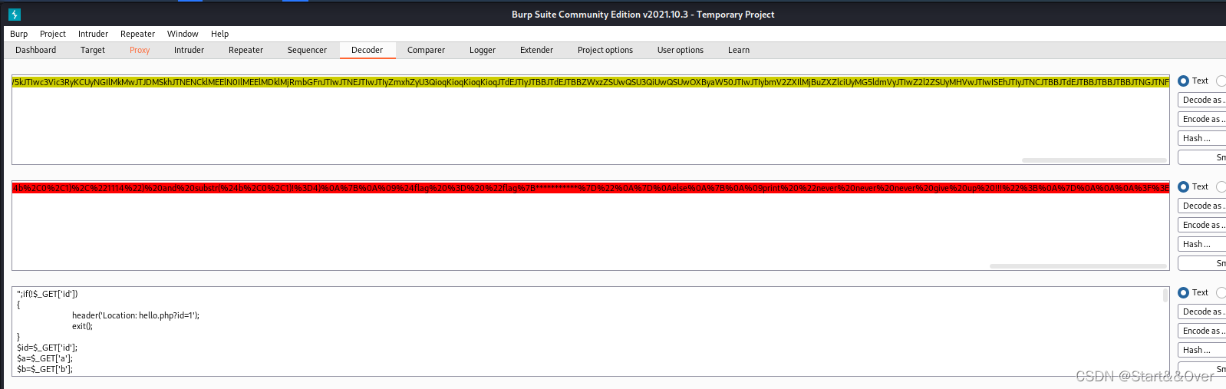Open the User options tab
This screenshot has width=1226, height=389.
(681, 50)
